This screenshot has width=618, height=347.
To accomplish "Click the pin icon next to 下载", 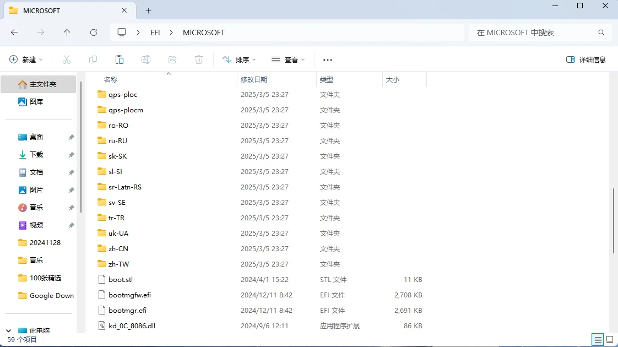I will click(x=71, y=155).
